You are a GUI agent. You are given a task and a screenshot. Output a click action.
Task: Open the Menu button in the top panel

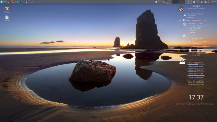pyautogui.click(x=4, y=2)
